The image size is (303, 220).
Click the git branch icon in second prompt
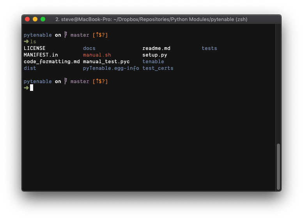[x=66, y=81]
